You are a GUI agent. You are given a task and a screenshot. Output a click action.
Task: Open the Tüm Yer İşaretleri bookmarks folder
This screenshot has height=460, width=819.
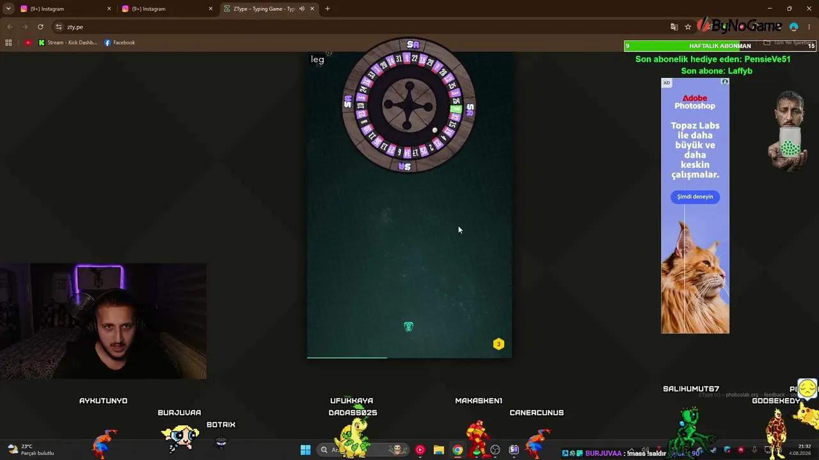[788, 43]
